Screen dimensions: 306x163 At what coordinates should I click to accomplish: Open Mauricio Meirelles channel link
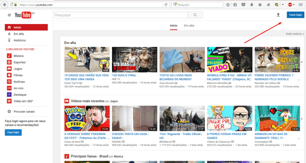(217, 83)
